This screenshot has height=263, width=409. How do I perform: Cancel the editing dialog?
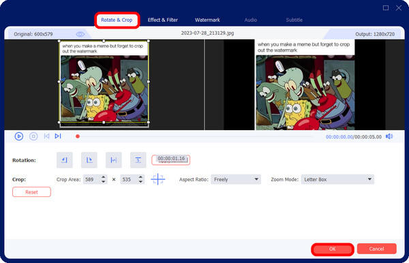tap(377, 249)
